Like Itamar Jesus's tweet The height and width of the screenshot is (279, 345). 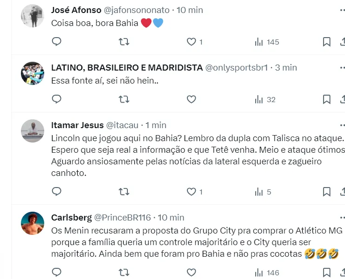[x=191, y=191]
